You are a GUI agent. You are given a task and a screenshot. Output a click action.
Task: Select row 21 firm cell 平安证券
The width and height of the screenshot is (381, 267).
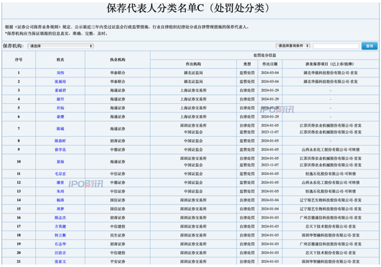coord(118,261)
